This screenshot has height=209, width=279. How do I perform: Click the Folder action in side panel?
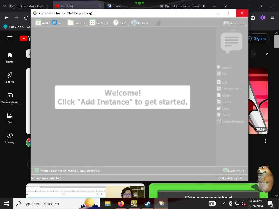click(x=224, y=95)
